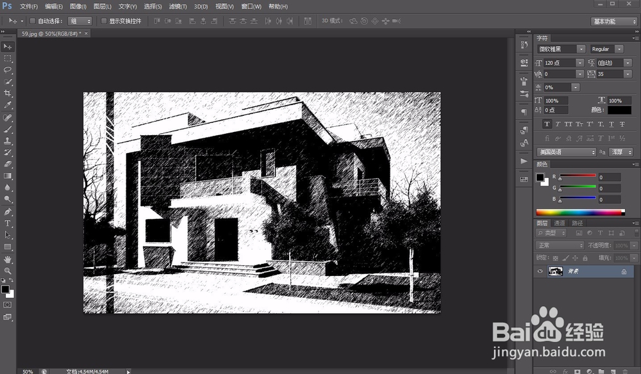Switch to the 通道 tab
Image resolution: width=641 pixels, height=374 pixels.
[559, 223]
